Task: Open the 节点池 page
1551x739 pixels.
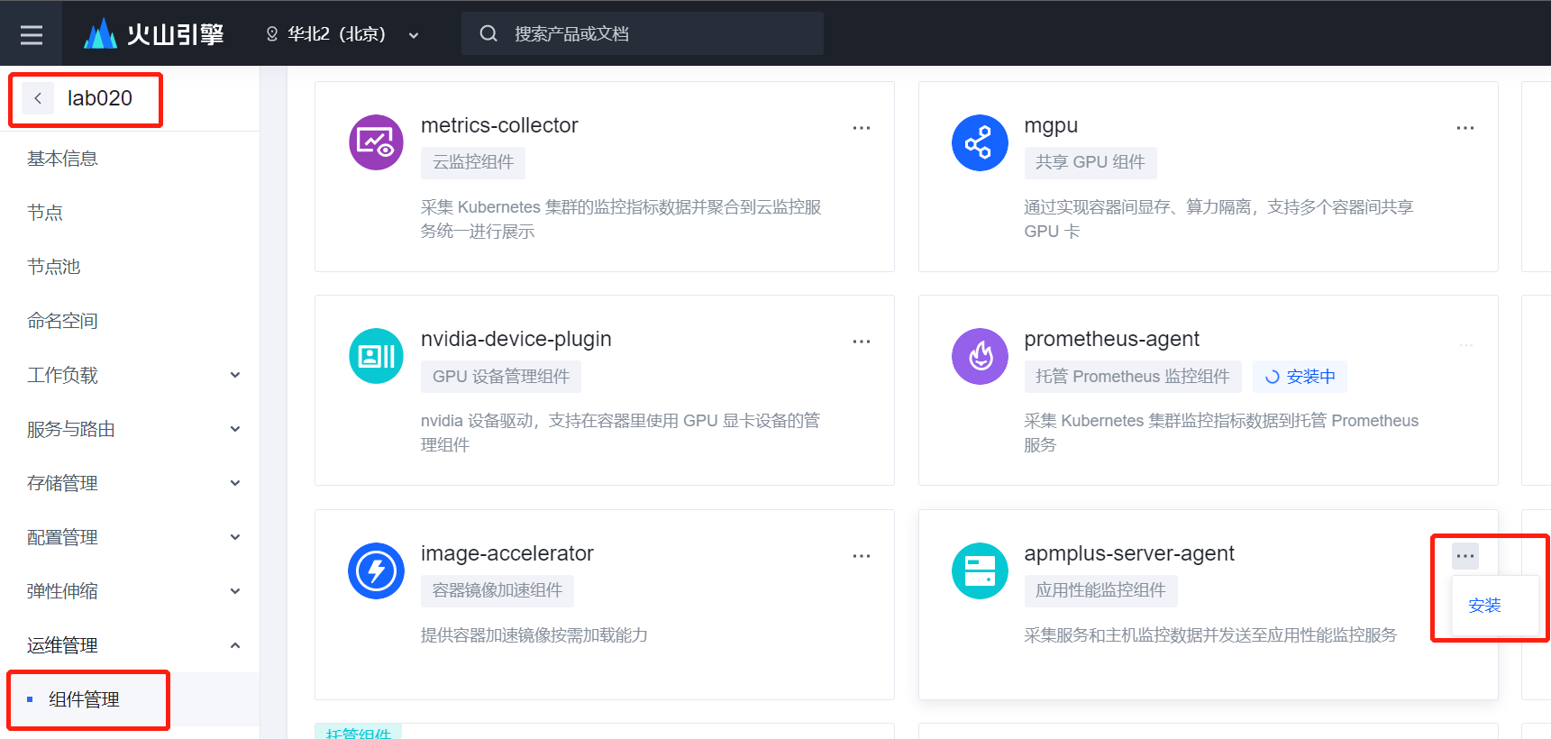Action: tap(54, 267)
